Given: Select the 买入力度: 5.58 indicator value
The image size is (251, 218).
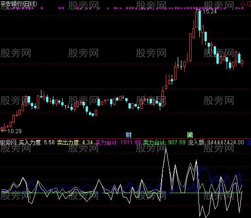Looking at the screenshot, I should click(x=37, y=142).
